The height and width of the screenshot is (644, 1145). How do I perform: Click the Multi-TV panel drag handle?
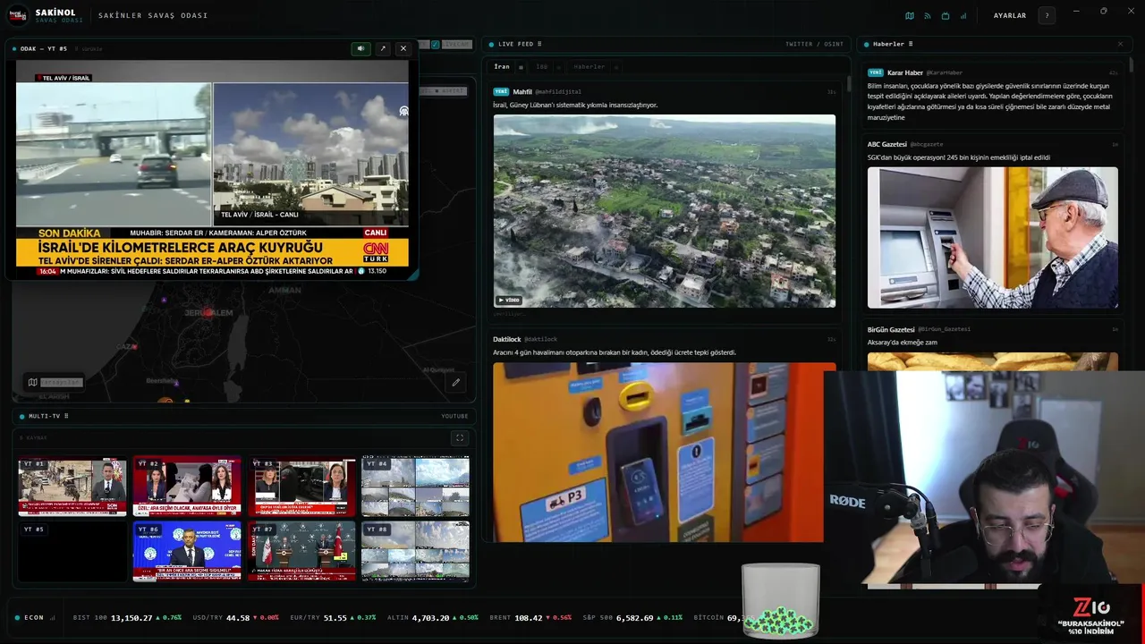[66, 416]
